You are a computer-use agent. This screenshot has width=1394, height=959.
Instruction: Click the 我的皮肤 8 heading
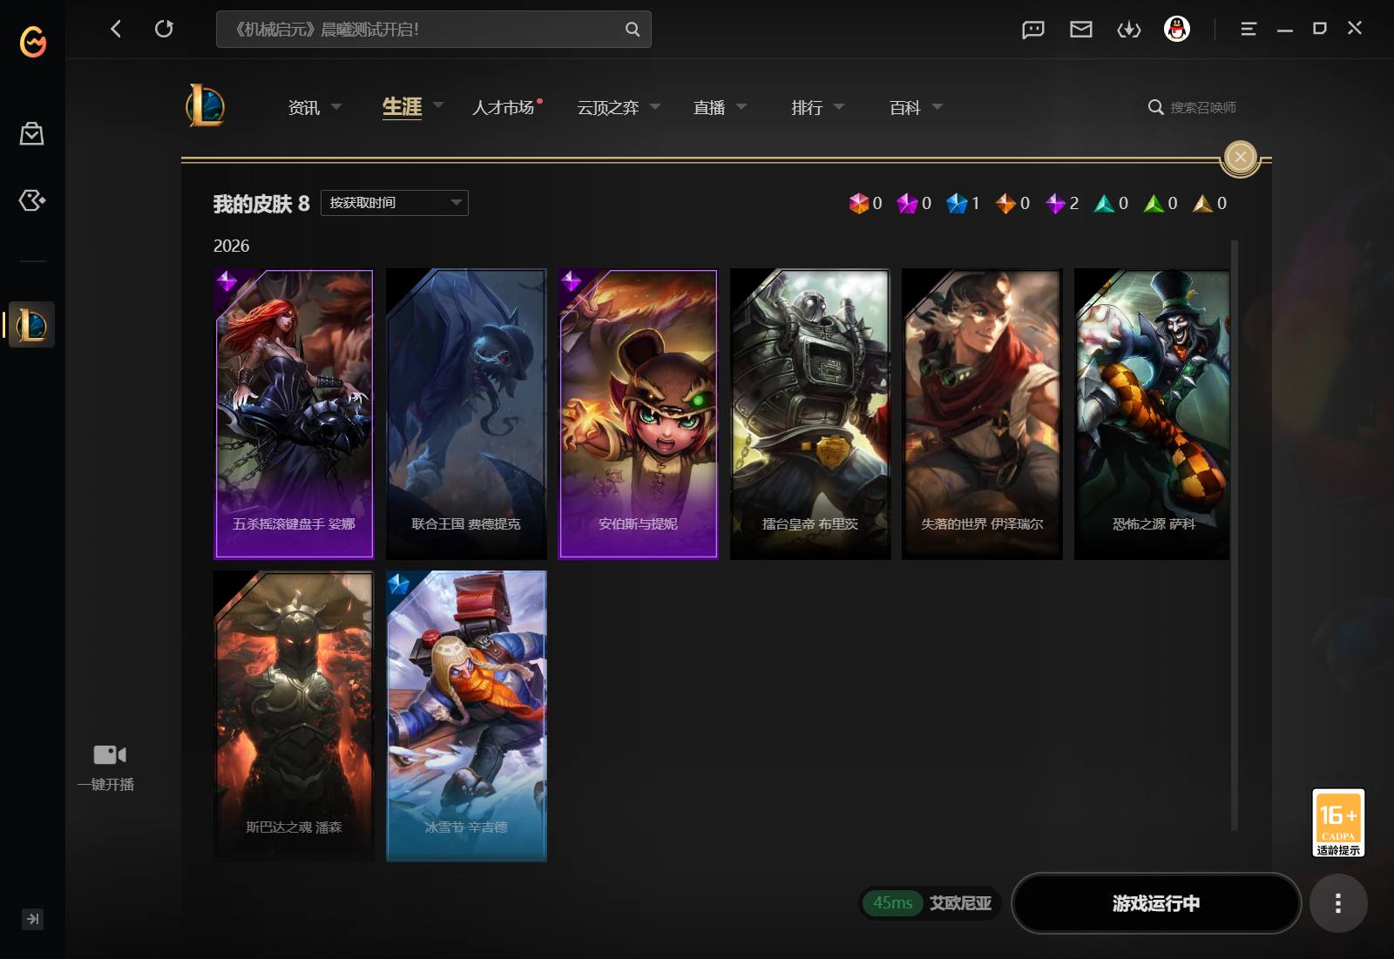261,204
